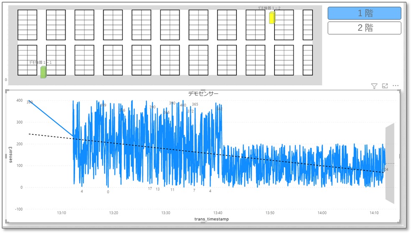Click the 13:40 time axis tick
This screenshot has height=234, width=412.
pyautogui.click(x=218, y=213)
